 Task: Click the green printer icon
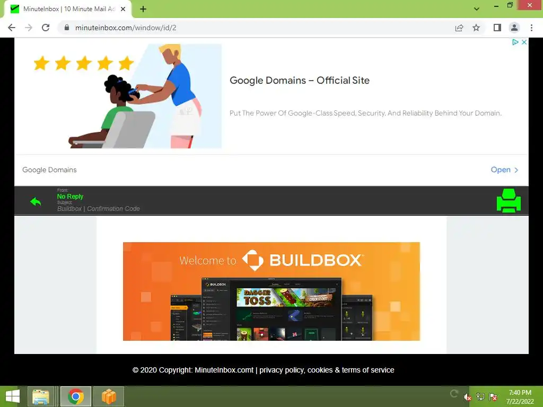pyautogui.click(x=509, y=201)
